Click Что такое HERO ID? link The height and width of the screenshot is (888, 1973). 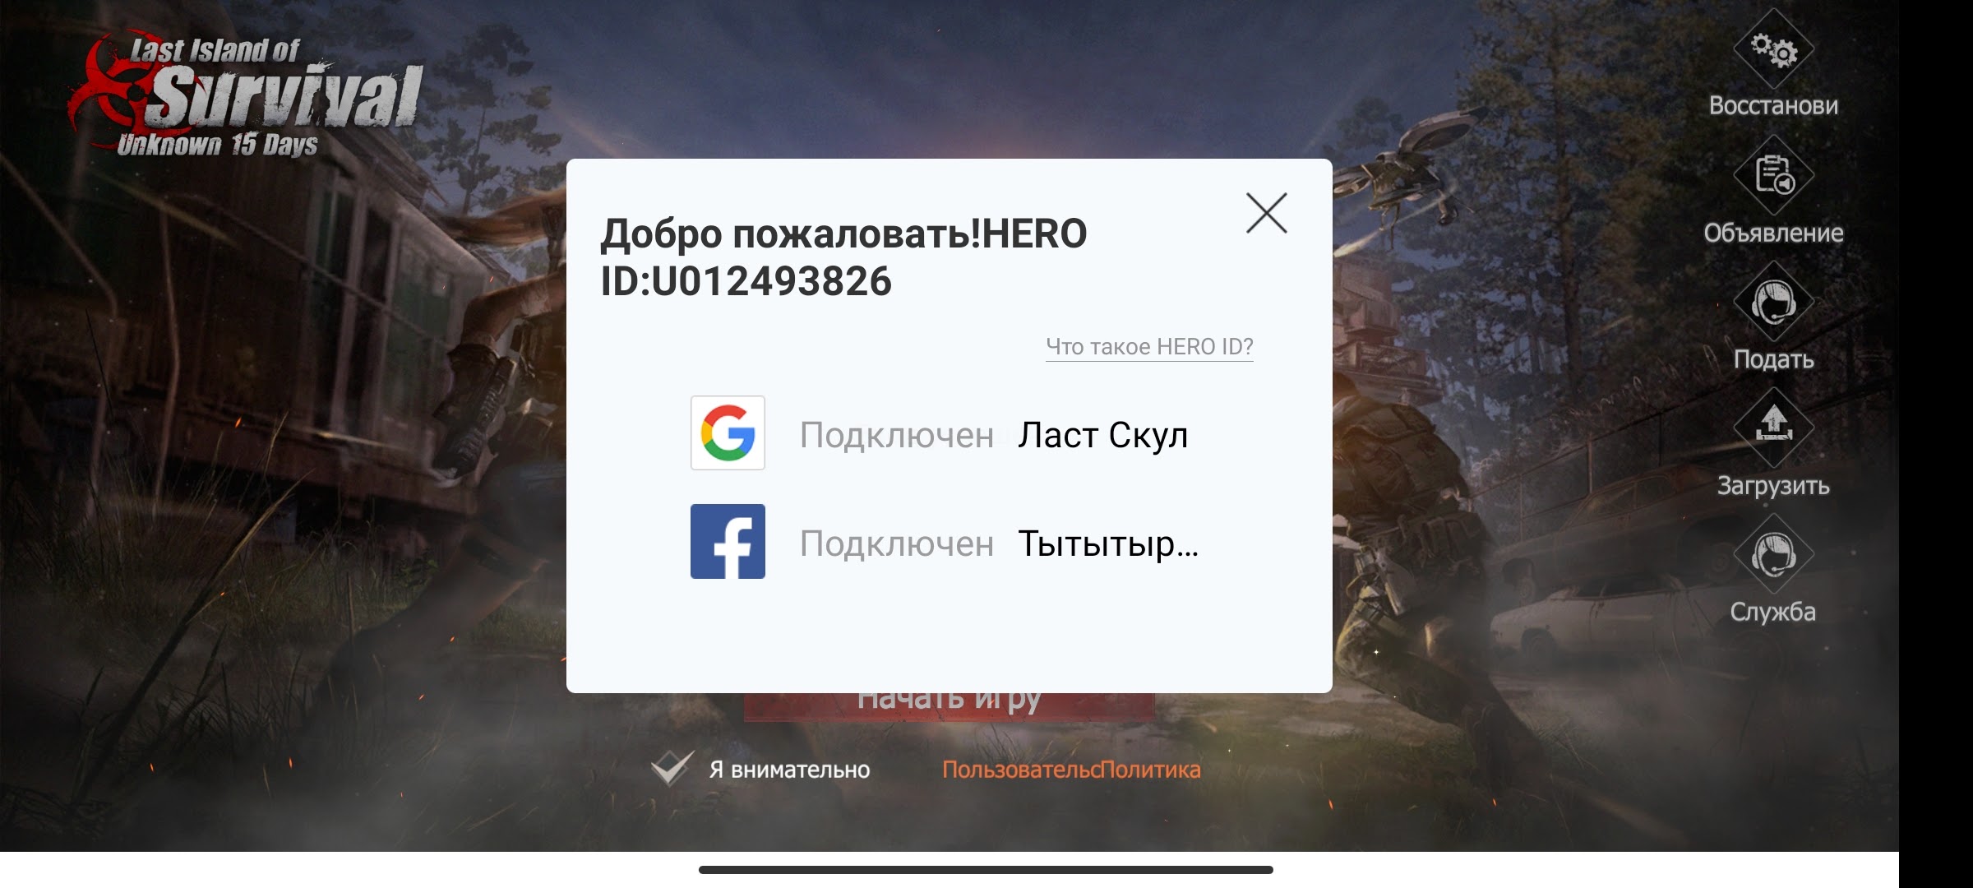(1146, 345)
